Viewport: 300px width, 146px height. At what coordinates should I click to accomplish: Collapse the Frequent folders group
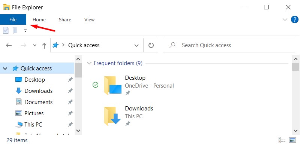(89, 63)
